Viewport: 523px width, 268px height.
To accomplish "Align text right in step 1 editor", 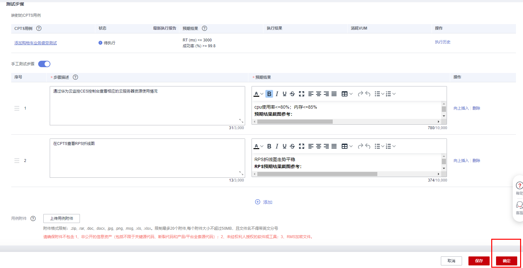I will 326,94.
